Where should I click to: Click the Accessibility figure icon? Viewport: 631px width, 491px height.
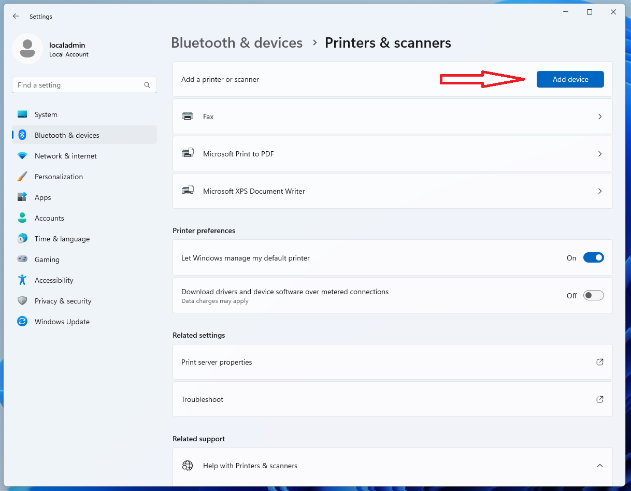click(22, 280)
